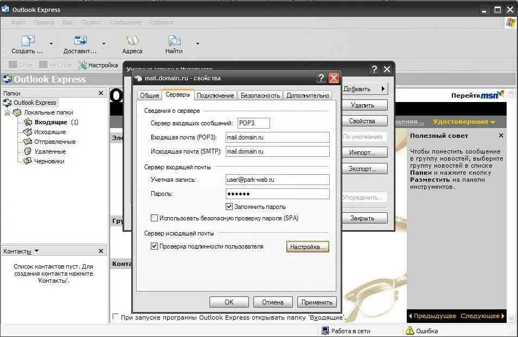Select the Входящие inbox folder

51,122
